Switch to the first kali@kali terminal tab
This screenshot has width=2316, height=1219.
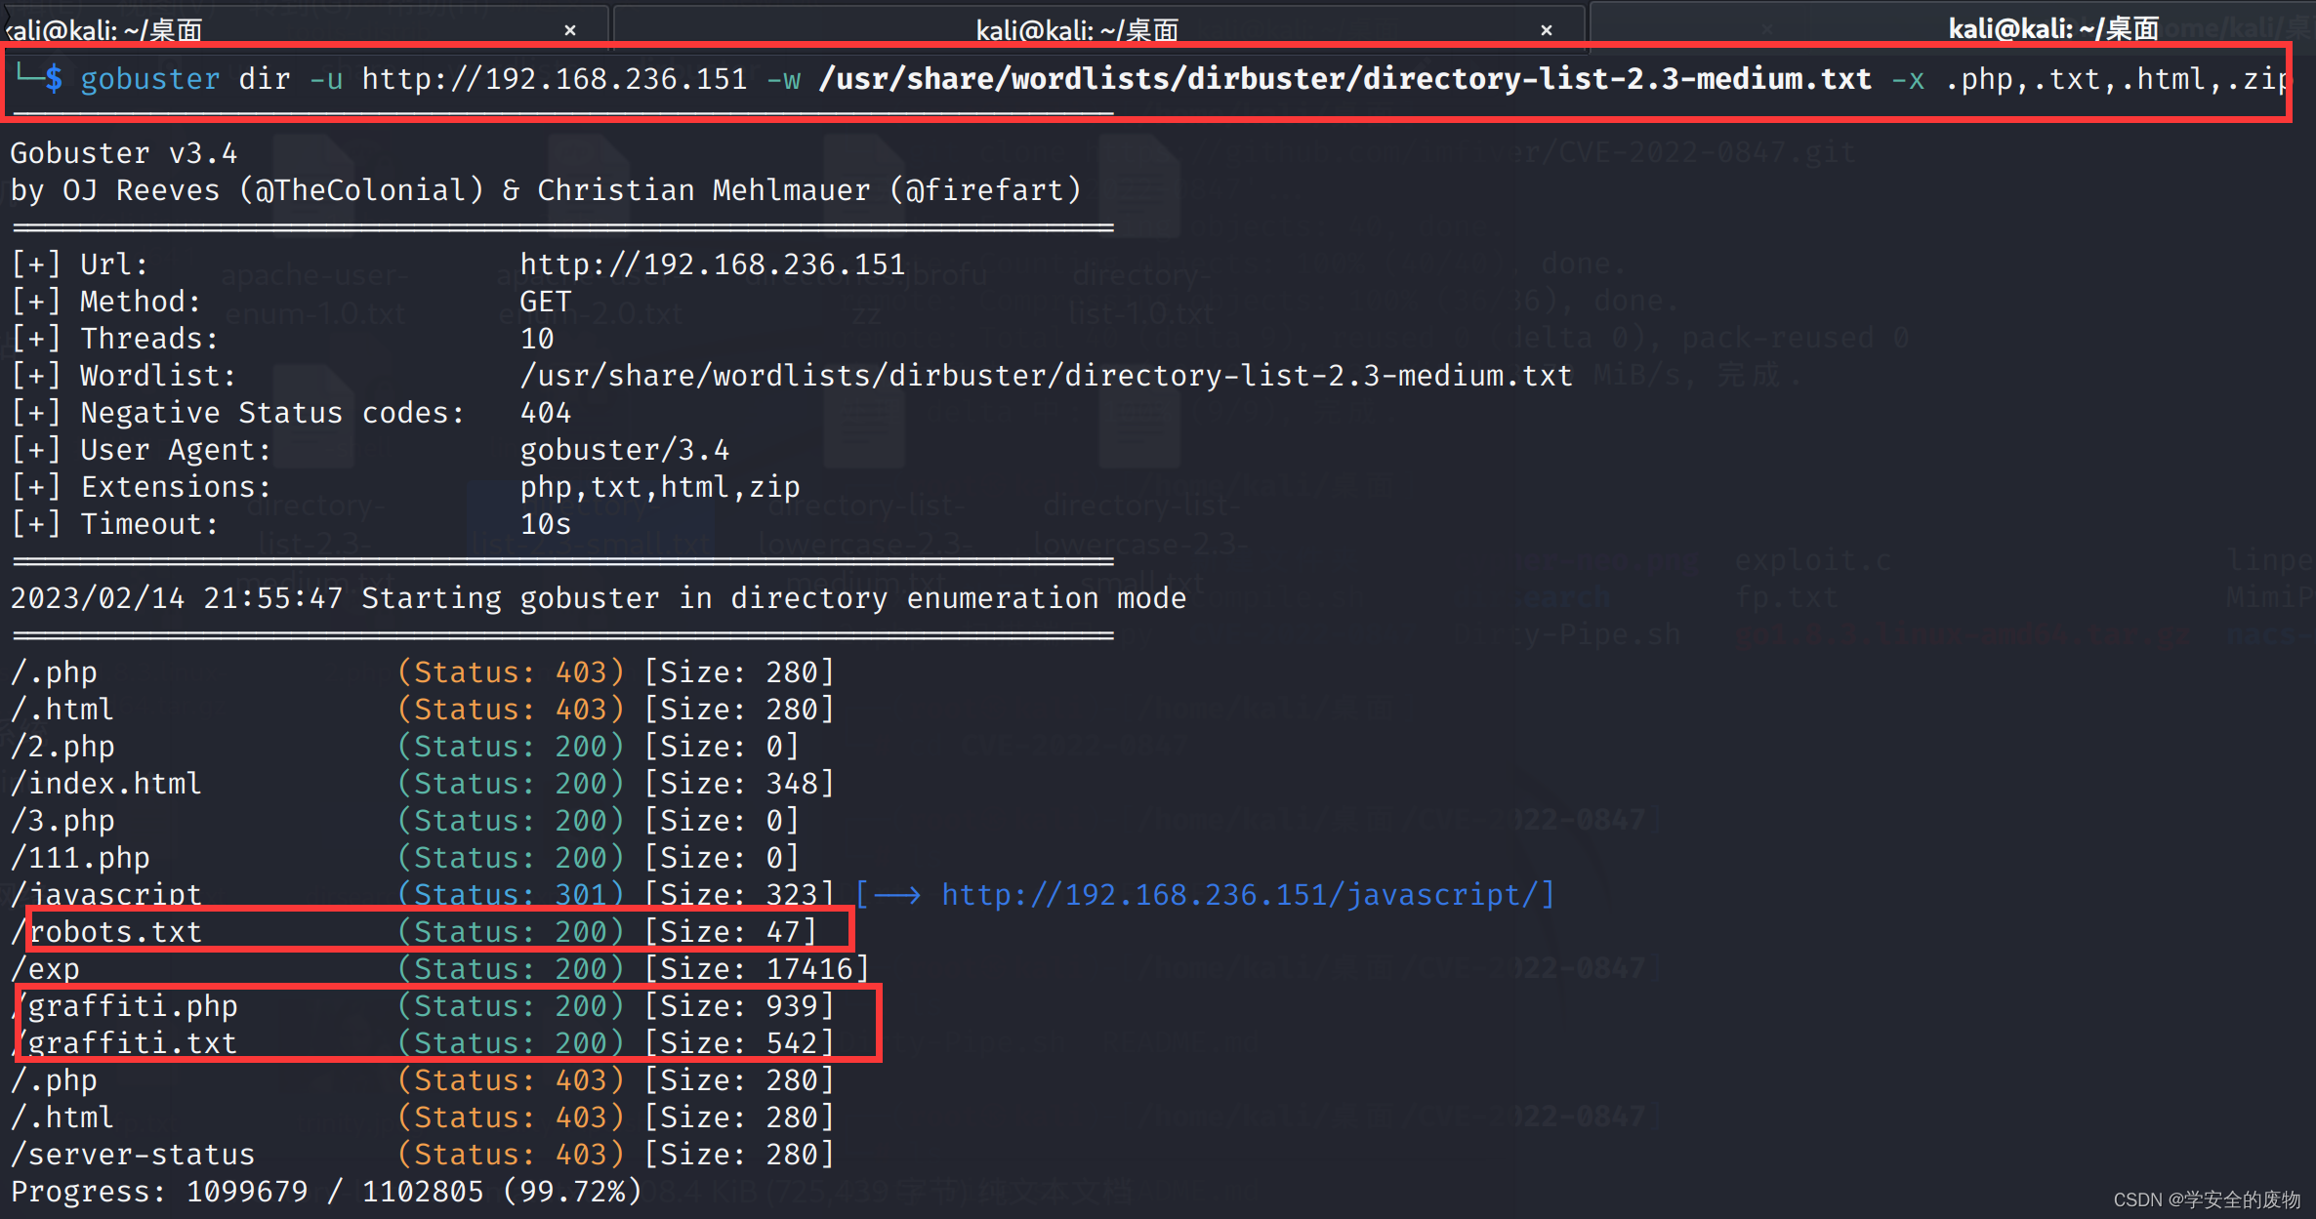click(303, 25)
